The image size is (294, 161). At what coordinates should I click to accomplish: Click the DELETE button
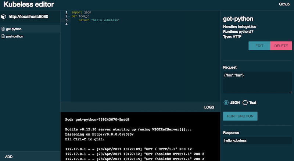[x=281, y=46]
